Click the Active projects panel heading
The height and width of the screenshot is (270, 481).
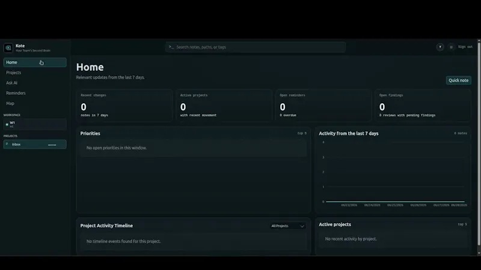tap(335, 224)
